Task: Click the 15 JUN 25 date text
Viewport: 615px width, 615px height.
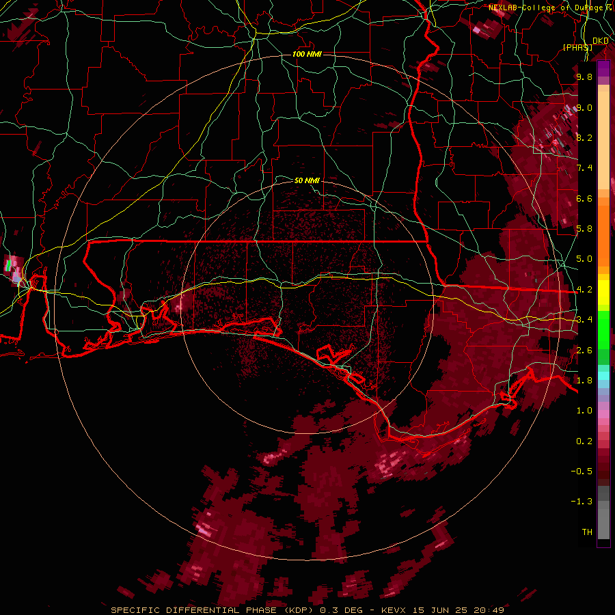Action: click(440, 610)
